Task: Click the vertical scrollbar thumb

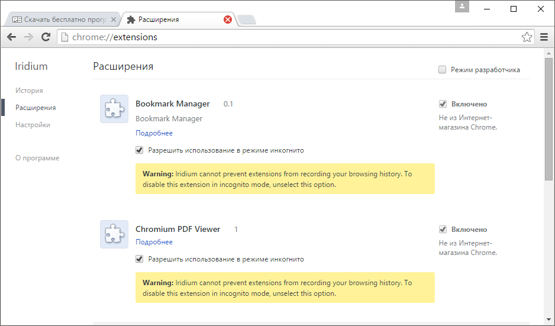Action: pos(548,120)
